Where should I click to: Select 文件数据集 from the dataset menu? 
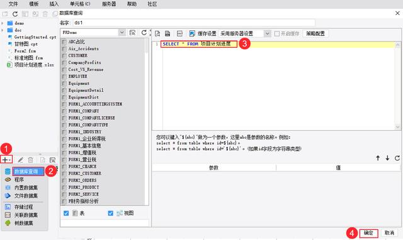click(x=26, y=196)
